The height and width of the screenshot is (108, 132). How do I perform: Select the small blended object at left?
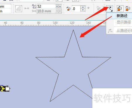coord(5,88)
